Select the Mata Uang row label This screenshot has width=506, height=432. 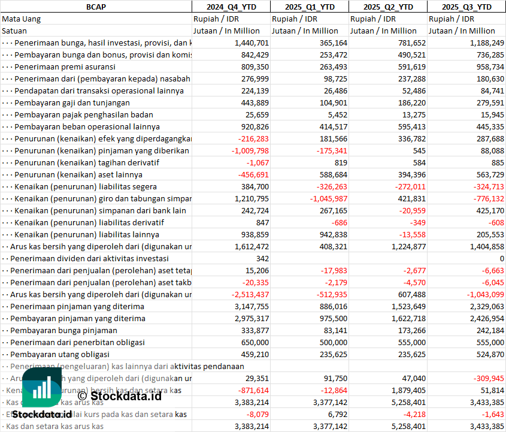click(22, 19)
